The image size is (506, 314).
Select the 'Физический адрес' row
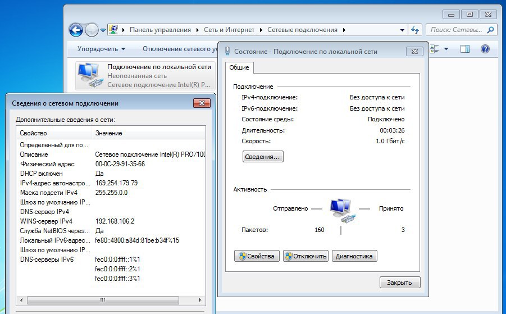tap(111, 164)
